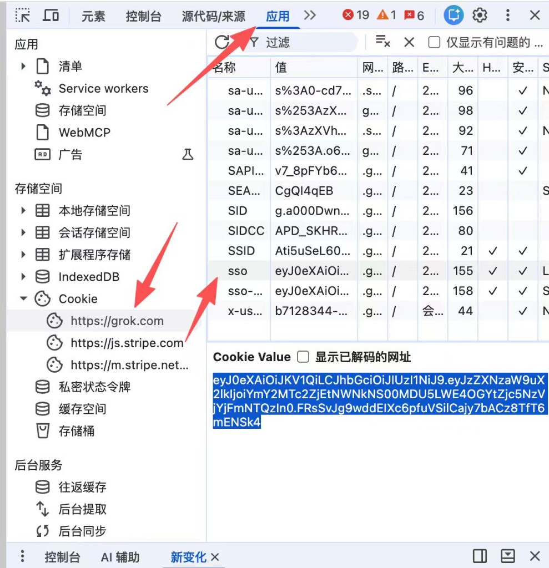Select the SIDCC cookie row

pyautogui.click(x=378, y=231)
